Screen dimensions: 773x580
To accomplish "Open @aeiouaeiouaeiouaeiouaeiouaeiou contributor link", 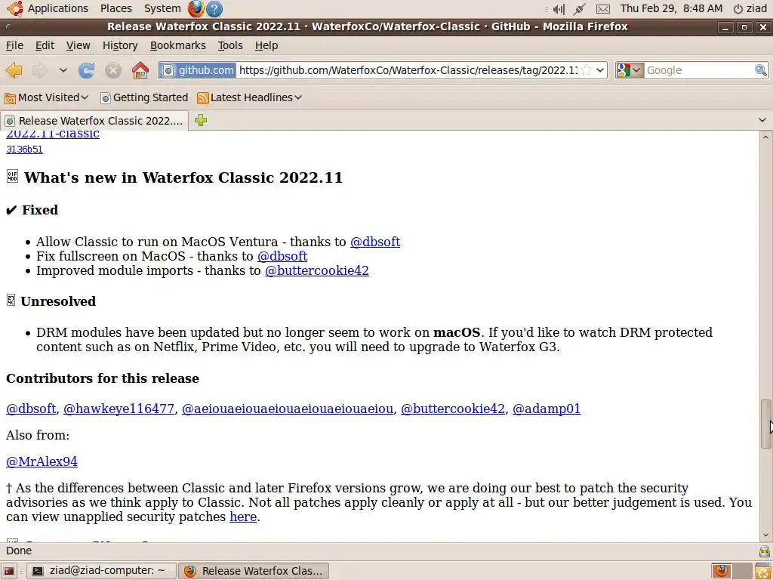I will tap(288, 409).
